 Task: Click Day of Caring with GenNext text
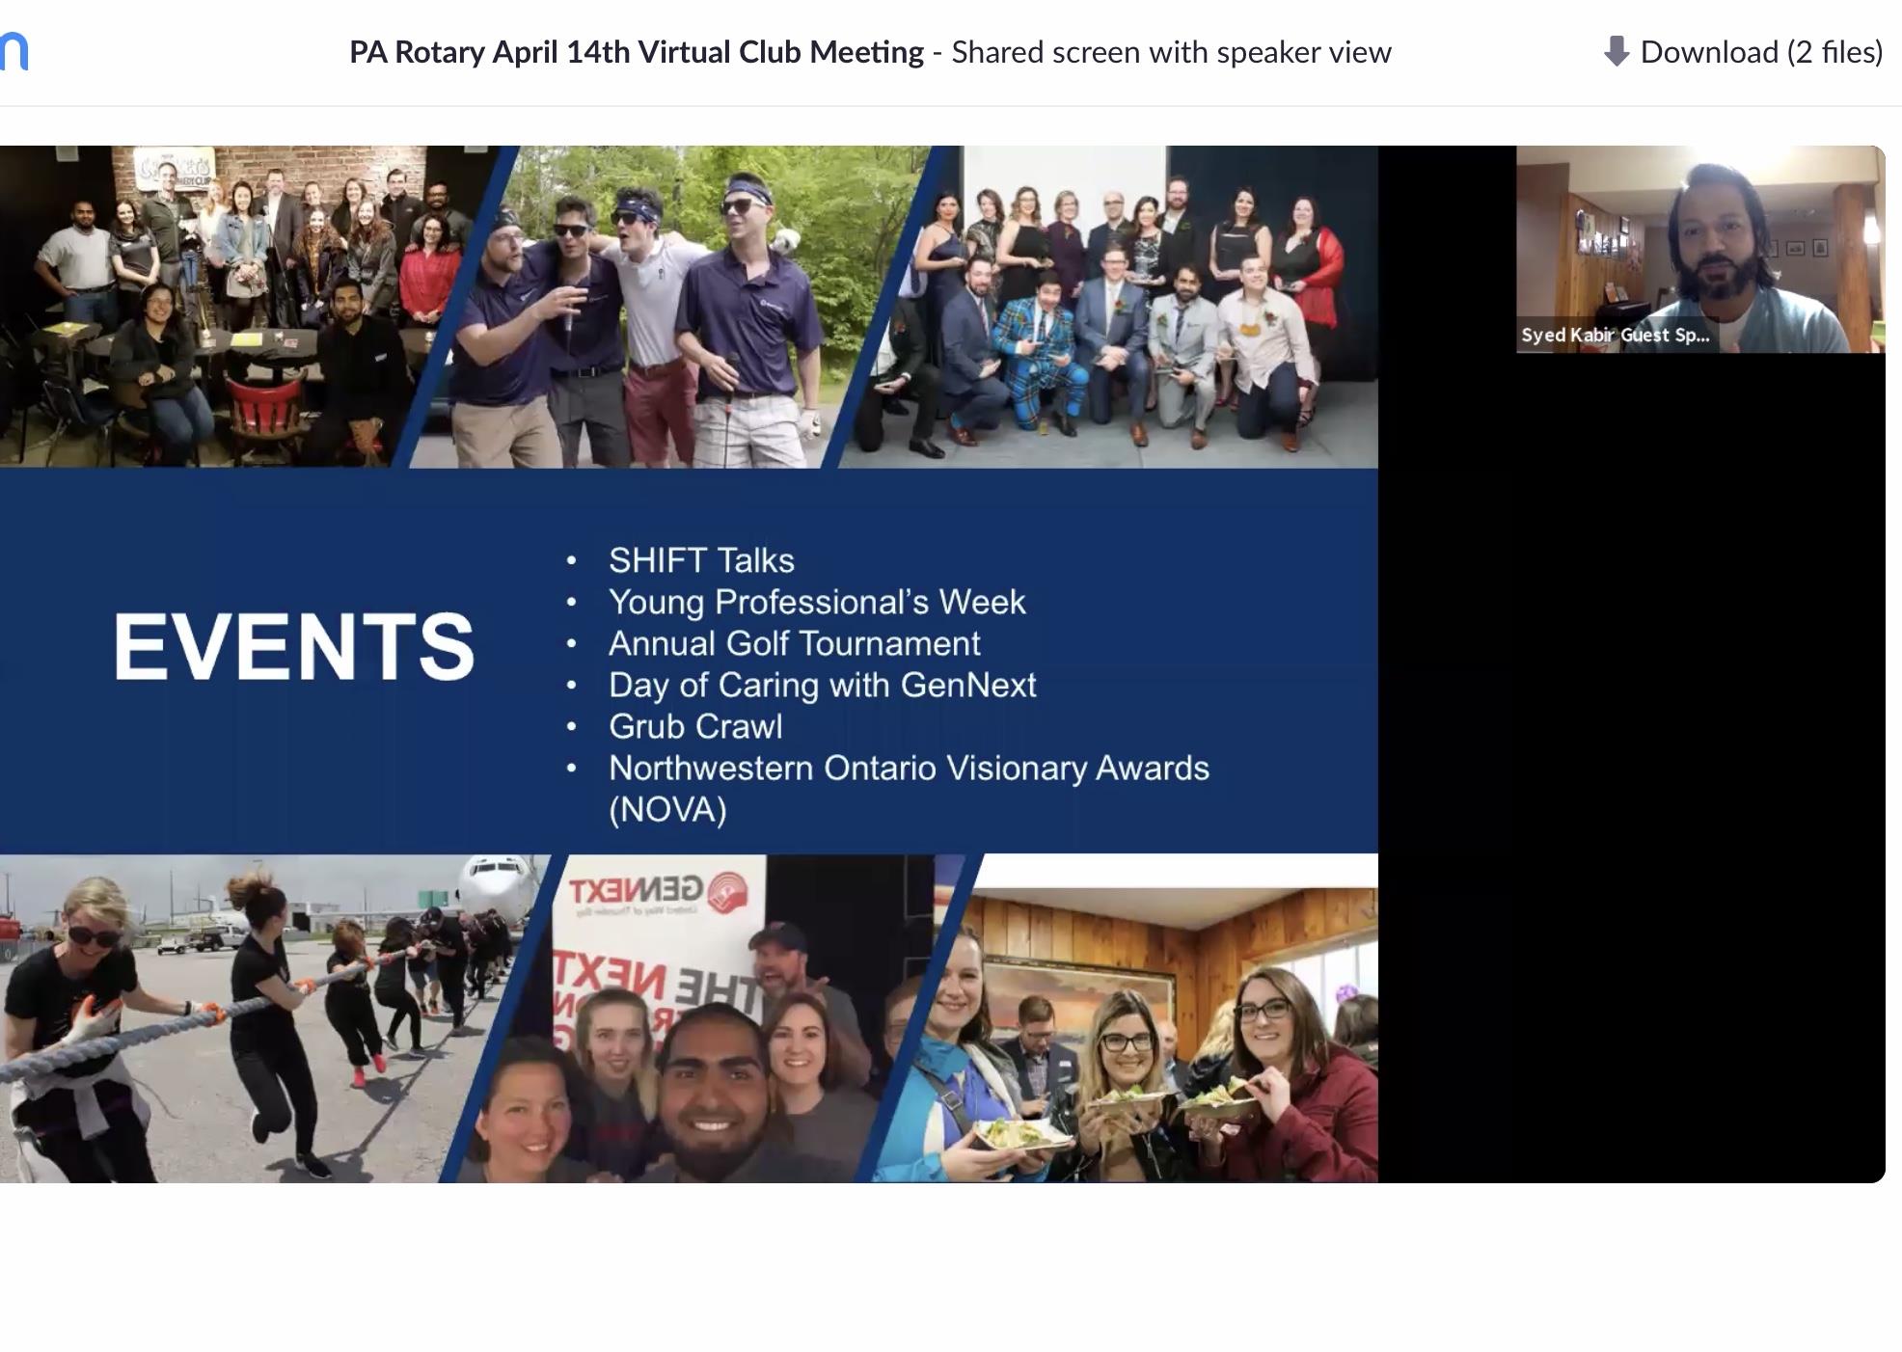[822, 685]
